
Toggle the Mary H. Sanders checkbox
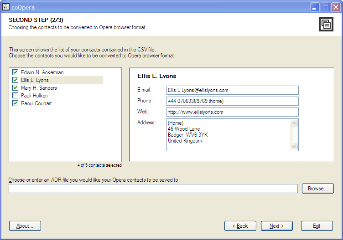tap(16, 88)
